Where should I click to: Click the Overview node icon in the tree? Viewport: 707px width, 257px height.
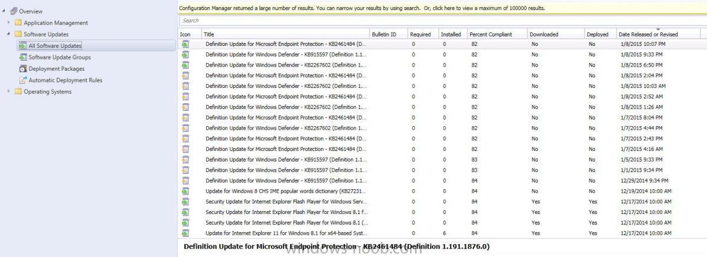coord(14,11)
